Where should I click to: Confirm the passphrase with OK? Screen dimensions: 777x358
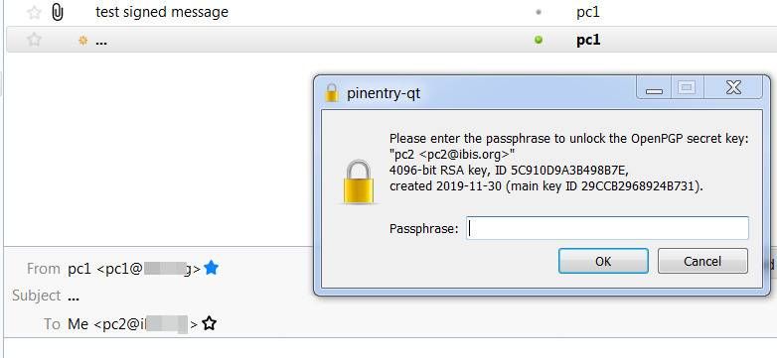tap(603, 261)
